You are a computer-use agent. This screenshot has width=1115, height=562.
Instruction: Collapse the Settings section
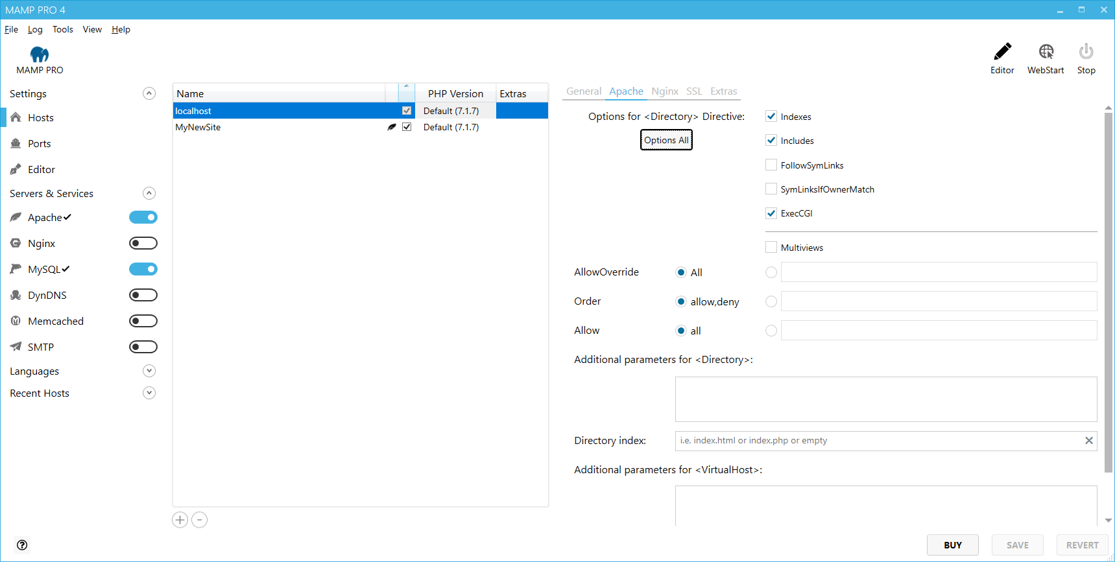point(149,93)
